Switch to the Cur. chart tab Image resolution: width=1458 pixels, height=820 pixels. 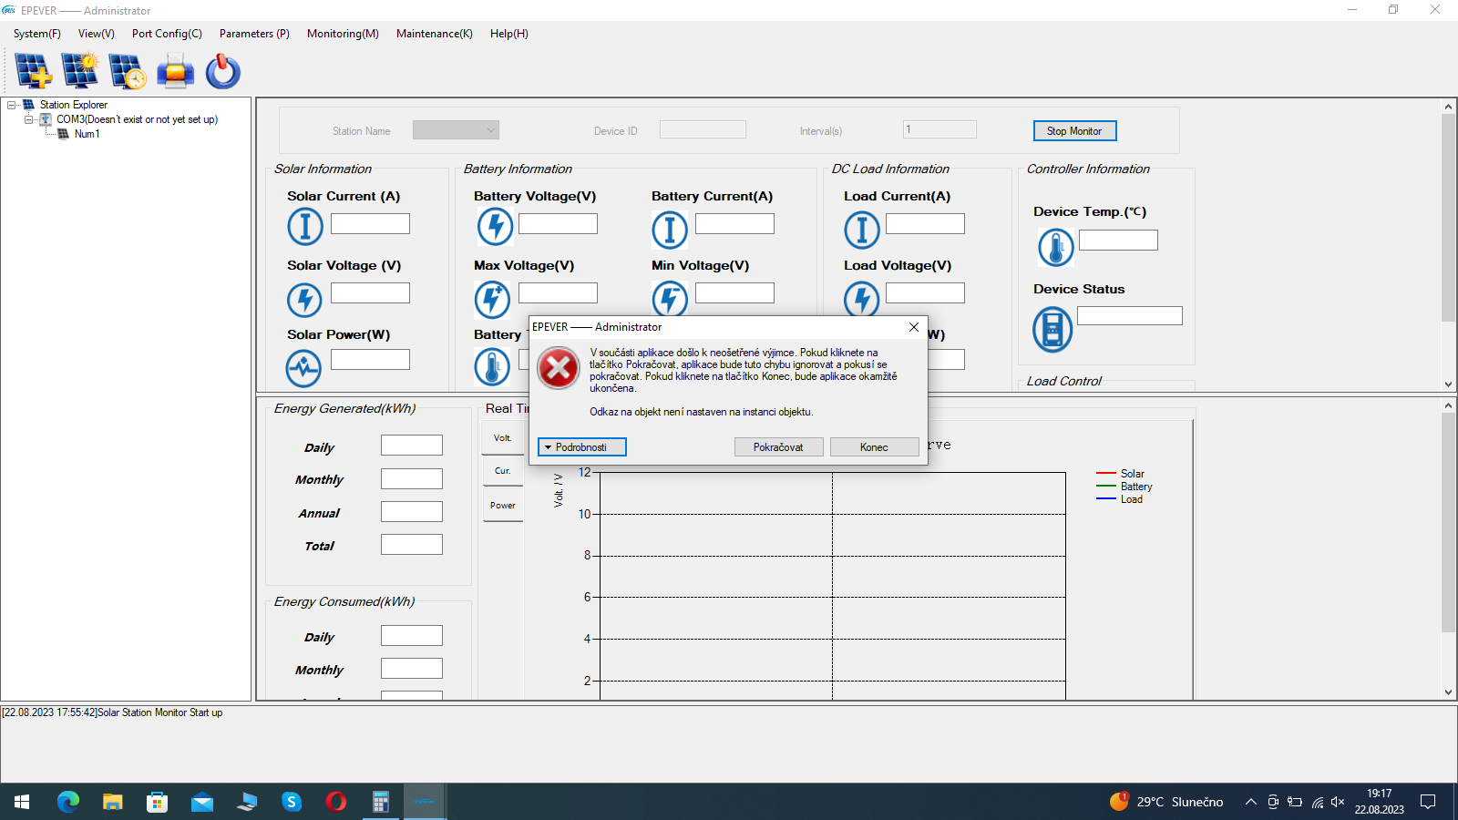pos(502,471)
